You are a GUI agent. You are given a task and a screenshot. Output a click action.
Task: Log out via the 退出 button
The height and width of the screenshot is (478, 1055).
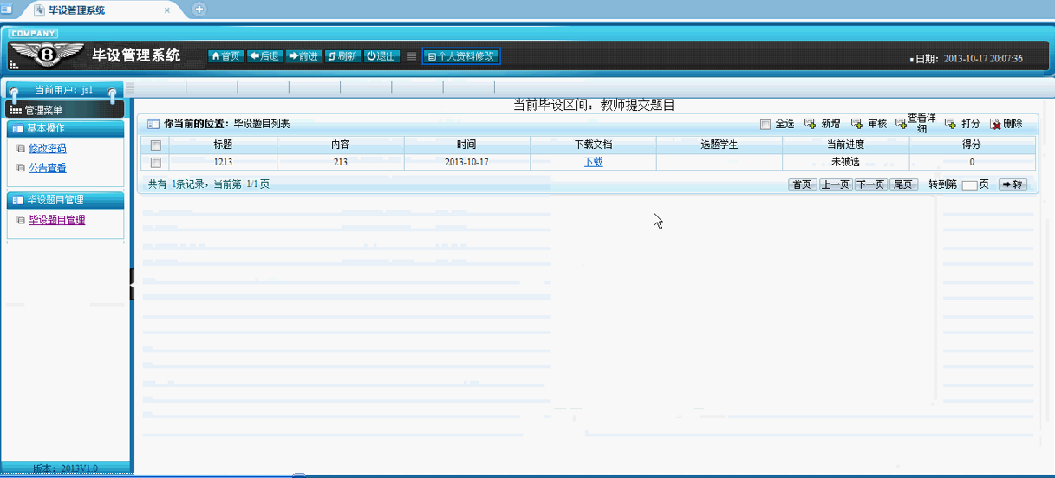[381, 56]
